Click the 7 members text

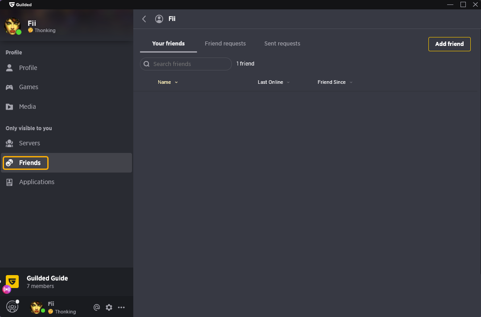(x=40, y=286)
